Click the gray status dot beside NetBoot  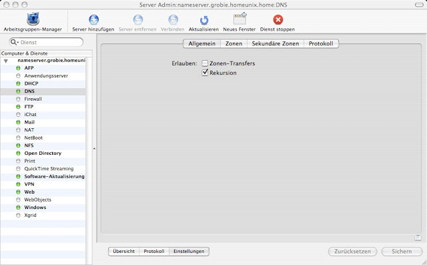tap(18, 138)
